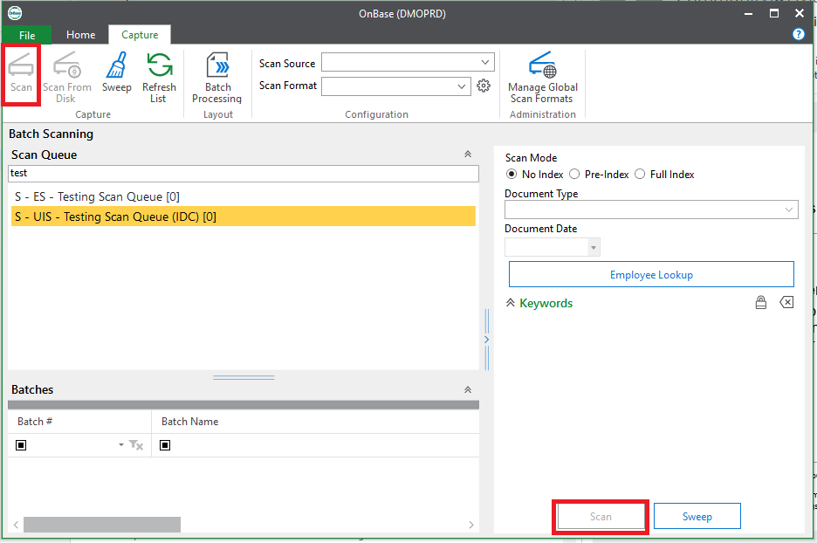Click the Batches scroll left arrow
Viewport: 817px width, 543px height.
(x=16, y=525)
